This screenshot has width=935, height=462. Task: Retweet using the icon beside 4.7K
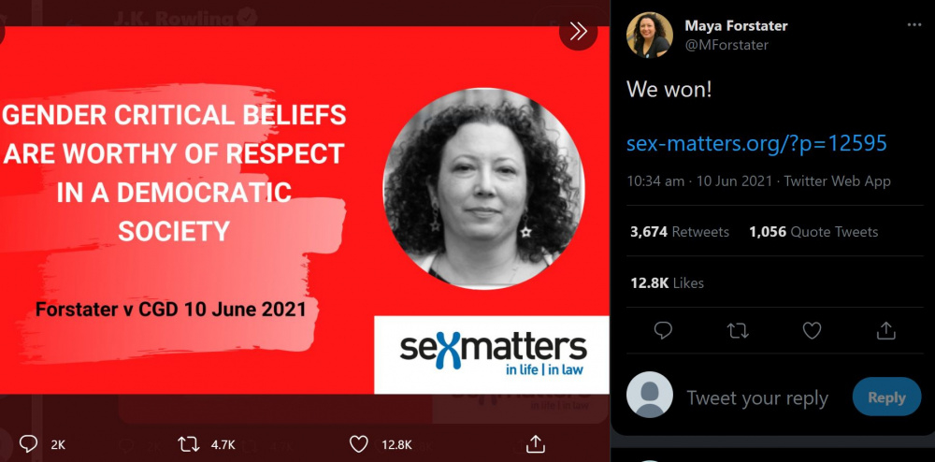coord(189,443)
